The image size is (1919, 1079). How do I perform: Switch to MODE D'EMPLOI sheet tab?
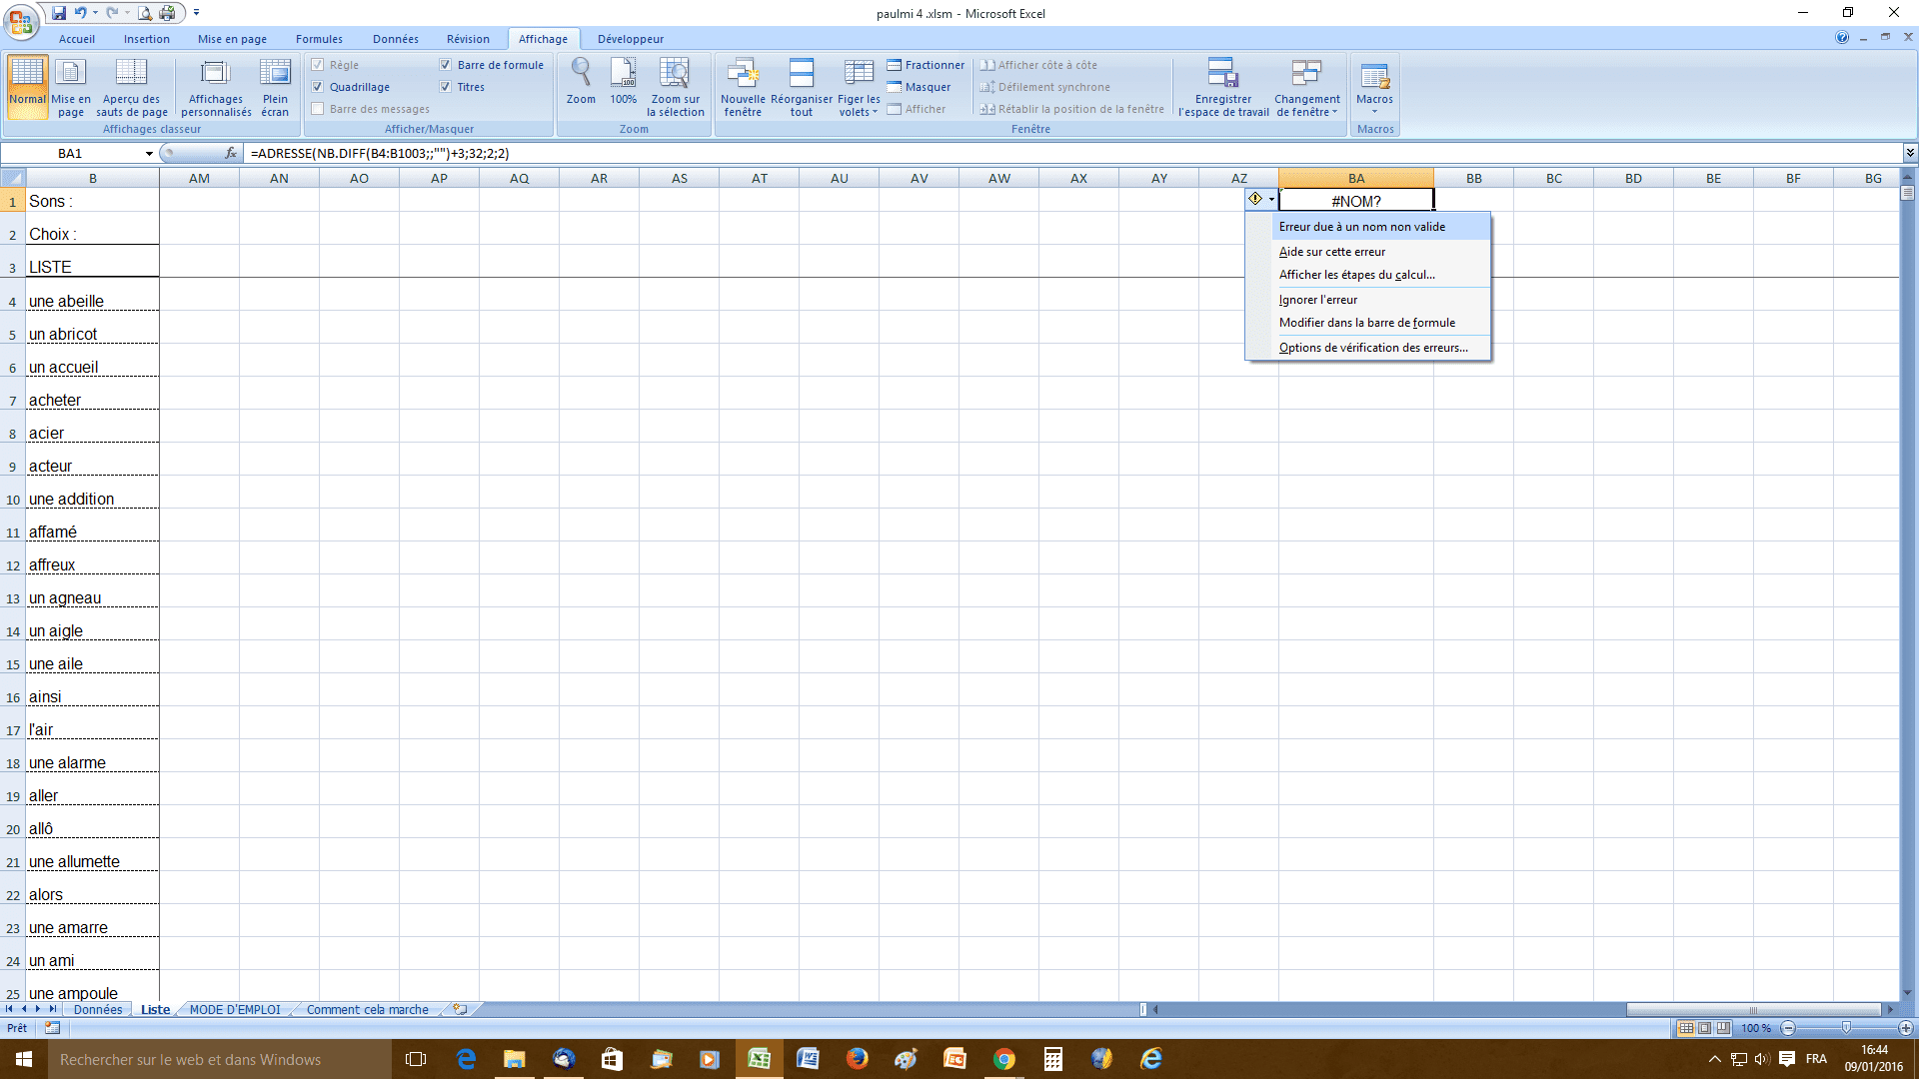235,1010
